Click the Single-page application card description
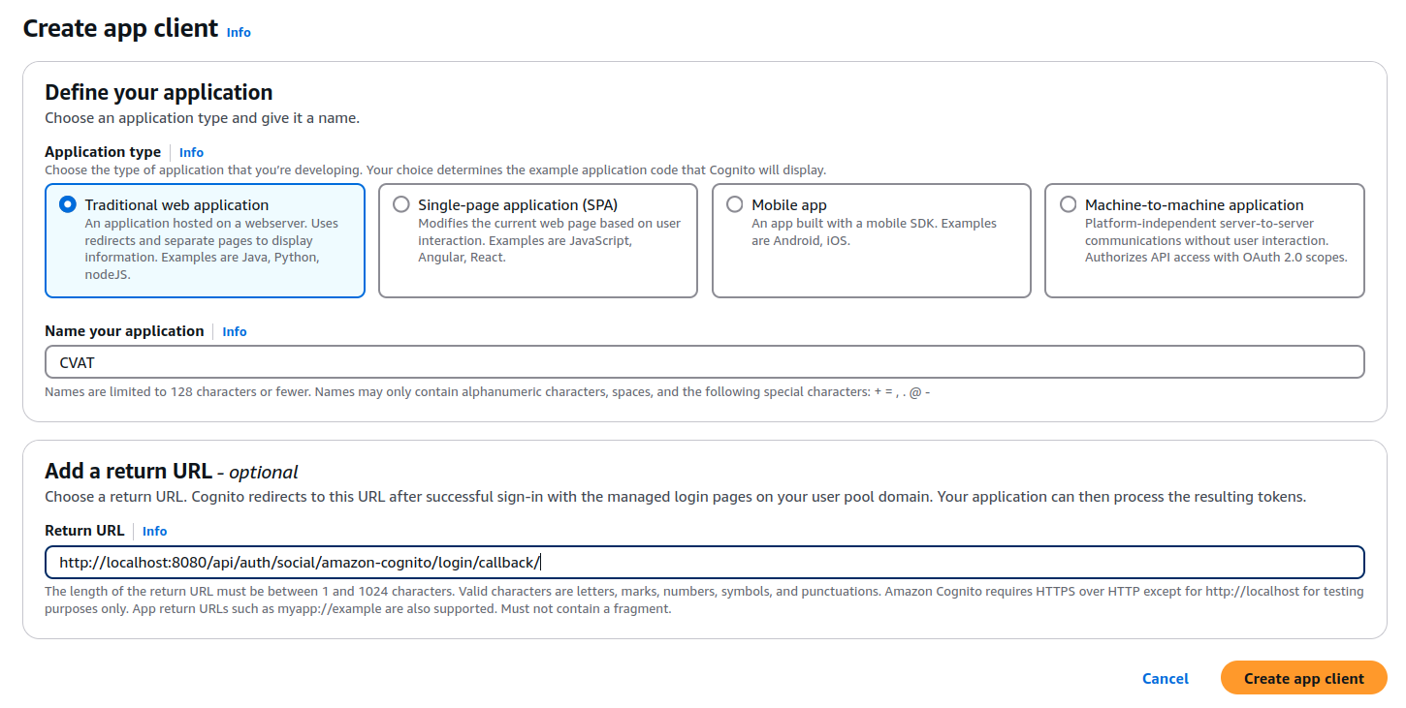 pos(549,240)
